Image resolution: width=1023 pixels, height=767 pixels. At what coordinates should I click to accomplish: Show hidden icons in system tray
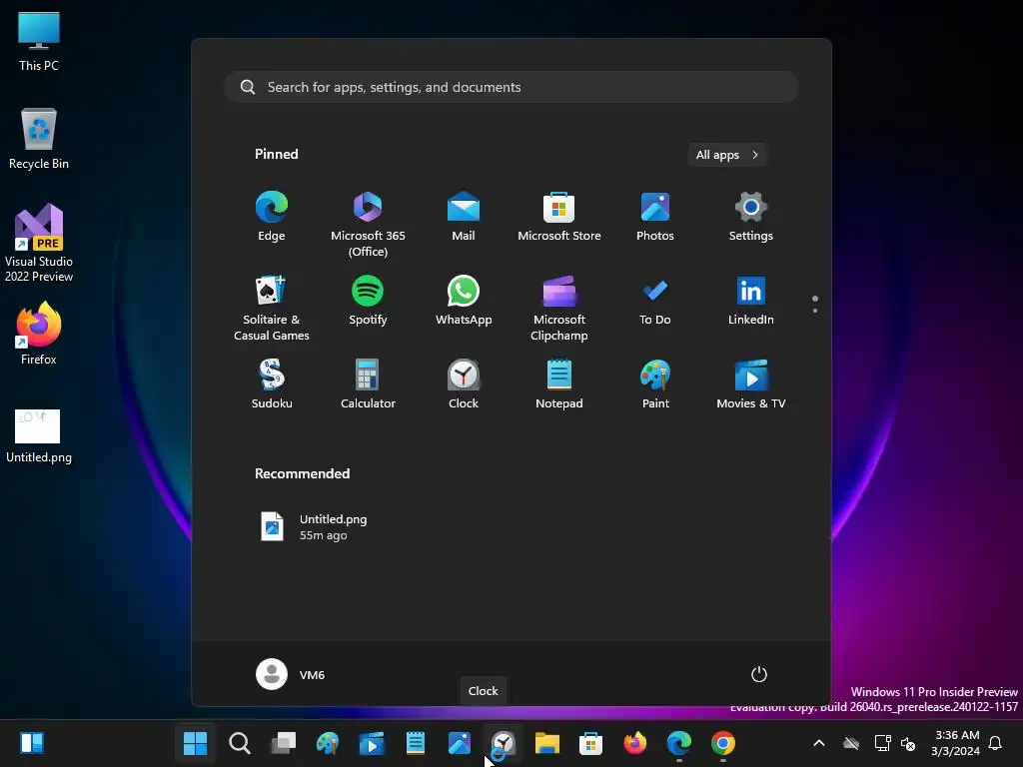click(x=819, y=743)
